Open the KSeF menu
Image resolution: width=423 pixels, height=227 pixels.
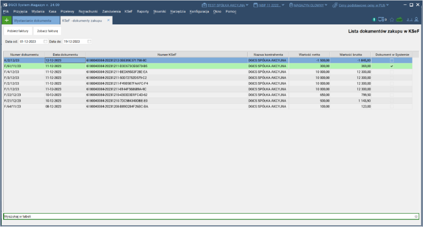coord(128,11)
